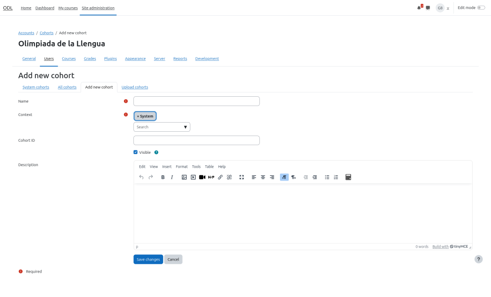Toggle the Edit mode switch

coord(480,8)
